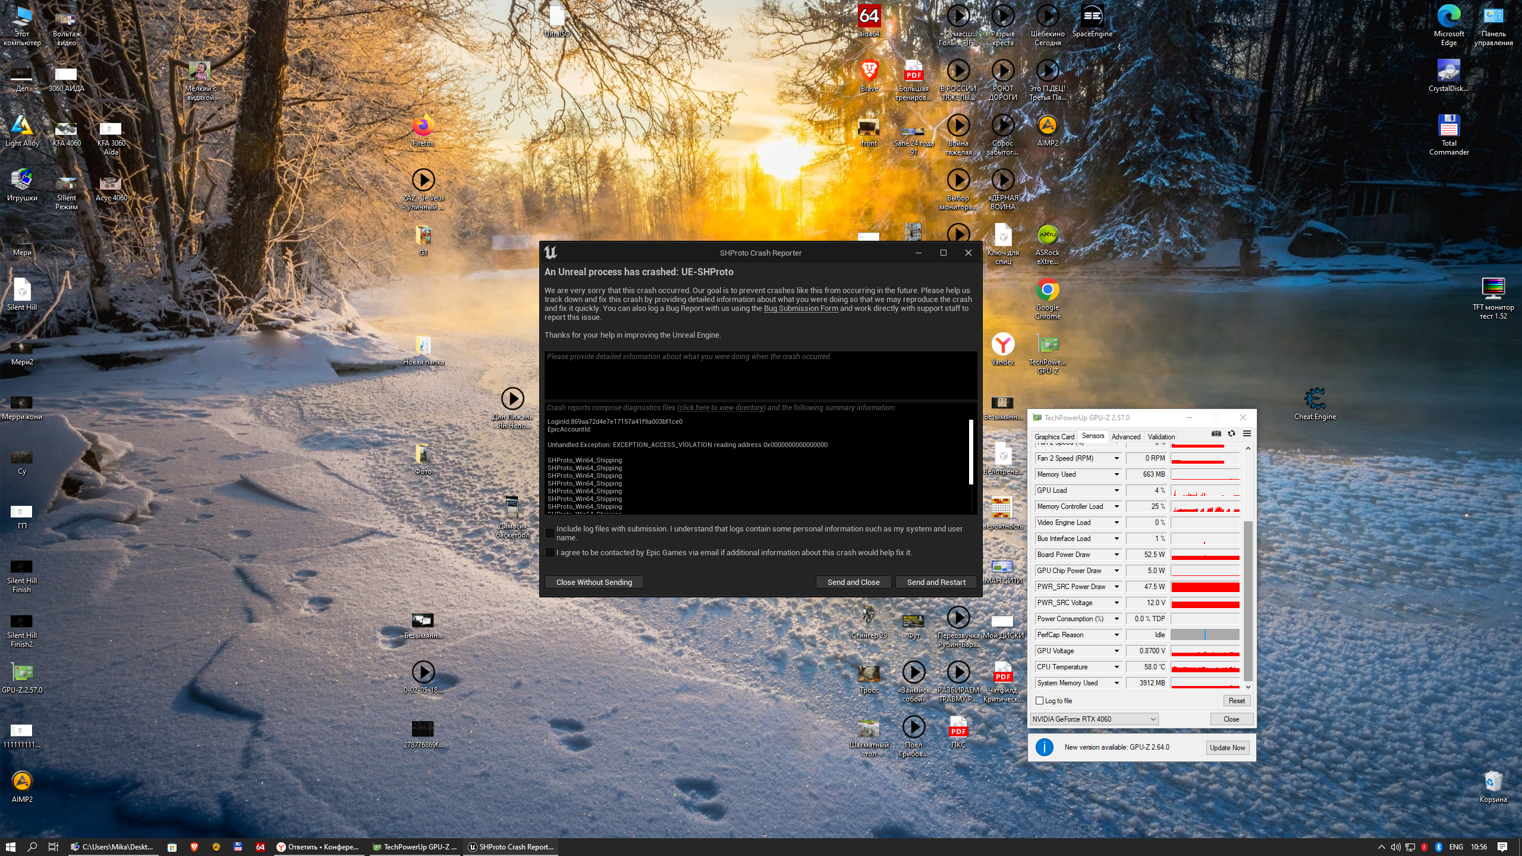Click the crash description text field
The height and width of the screenshot is (856, 1522).
click(760, 375)
